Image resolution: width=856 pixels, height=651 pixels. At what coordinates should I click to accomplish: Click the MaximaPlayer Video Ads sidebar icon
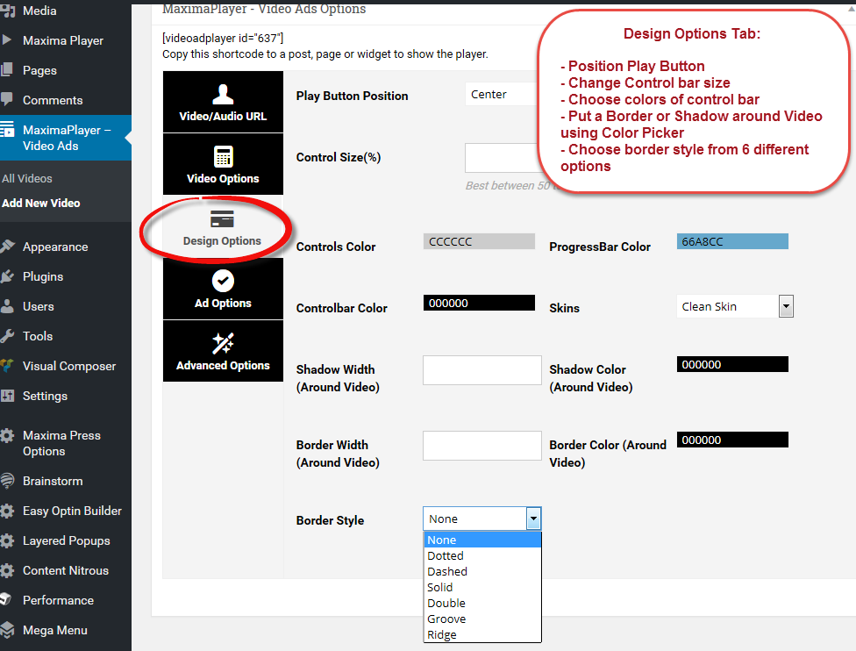click(x=7, y=130)
